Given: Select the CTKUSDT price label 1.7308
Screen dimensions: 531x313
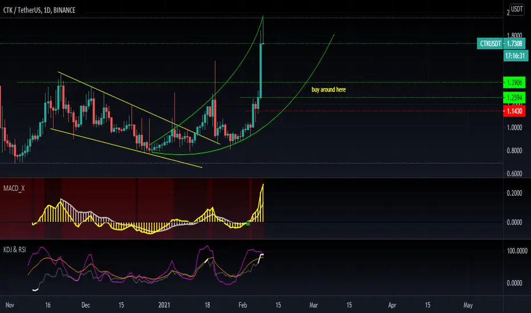Looking at the screenshot, I should click(x=501, y=44).
